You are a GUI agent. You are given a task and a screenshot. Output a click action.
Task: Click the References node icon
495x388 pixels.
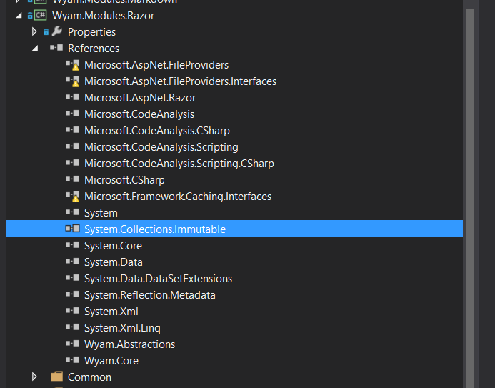[56, 48]
